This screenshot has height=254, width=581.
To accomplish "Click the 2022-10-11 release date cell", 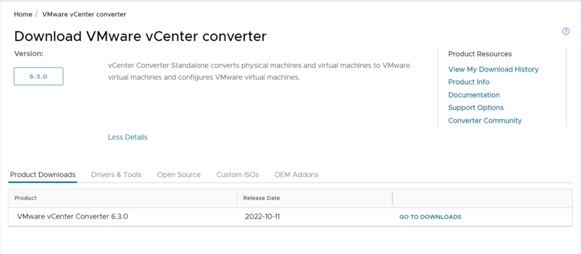I will pyautogui.click(x=262, y=217).
